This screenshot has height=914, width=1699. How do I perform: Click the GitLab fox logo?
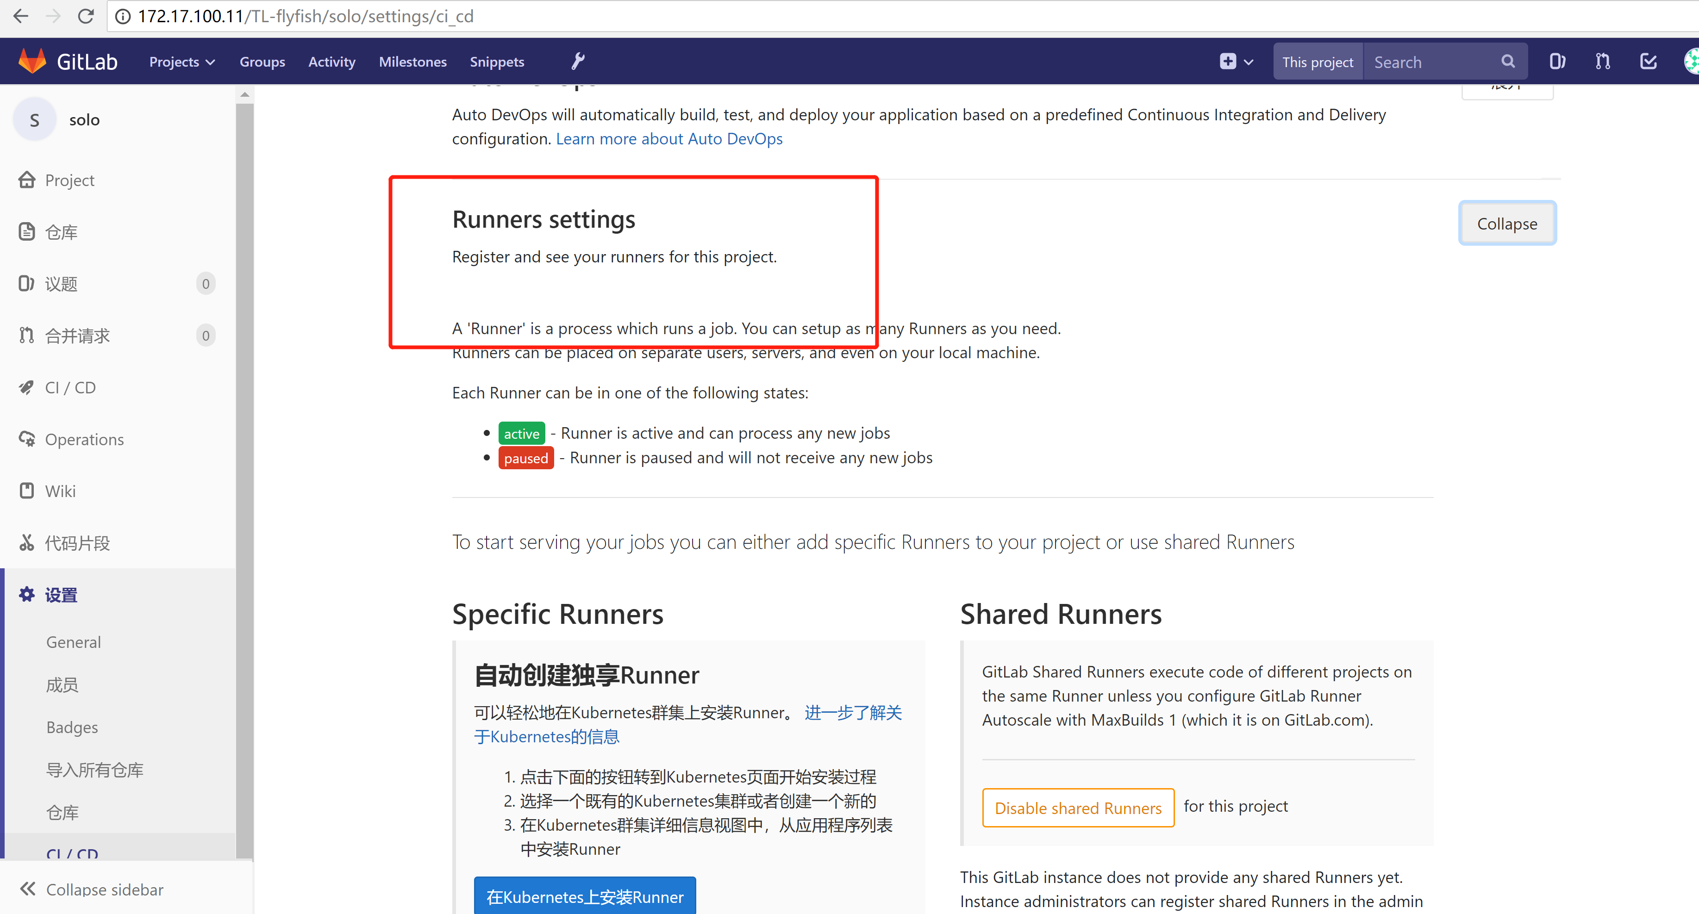pos(31,62)
